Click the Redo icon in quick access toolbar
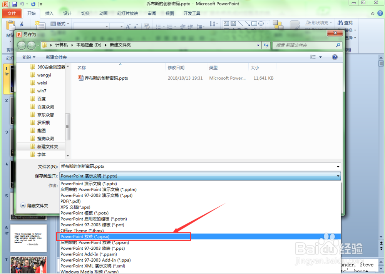Viewport: 385px width, 274px height. pos(33,4)
